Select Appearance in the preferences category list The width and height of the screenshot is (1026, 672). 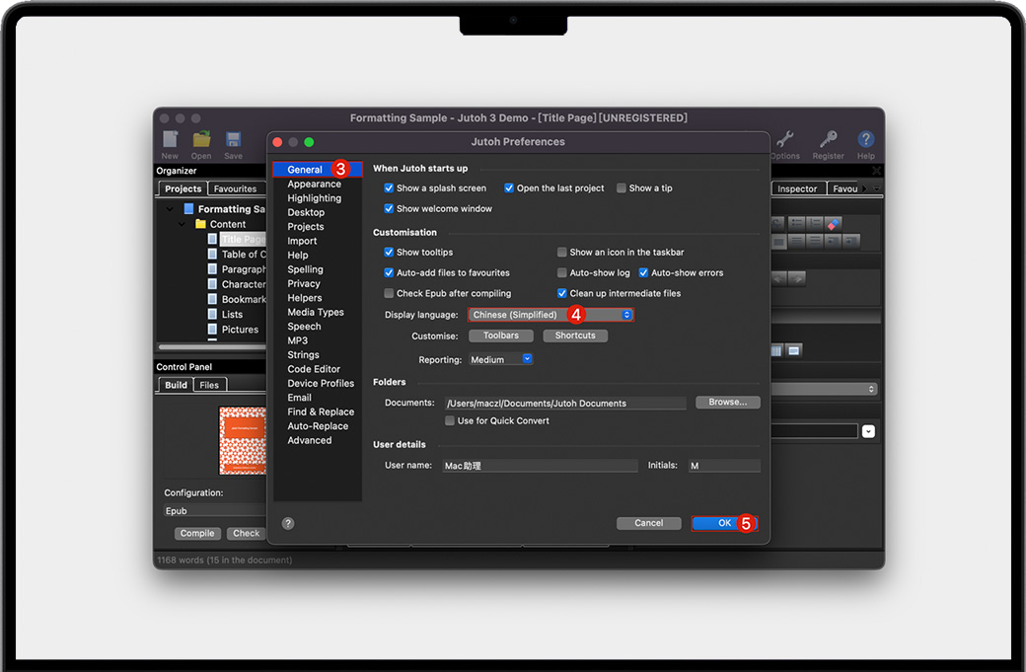pyautogui.click(x=314, y=185)
